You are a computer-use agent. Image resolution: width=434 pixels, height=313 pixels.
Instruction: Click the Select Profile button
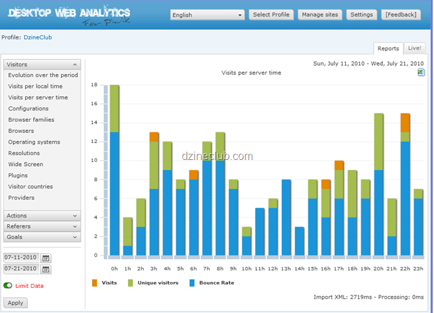pos(271,15)
